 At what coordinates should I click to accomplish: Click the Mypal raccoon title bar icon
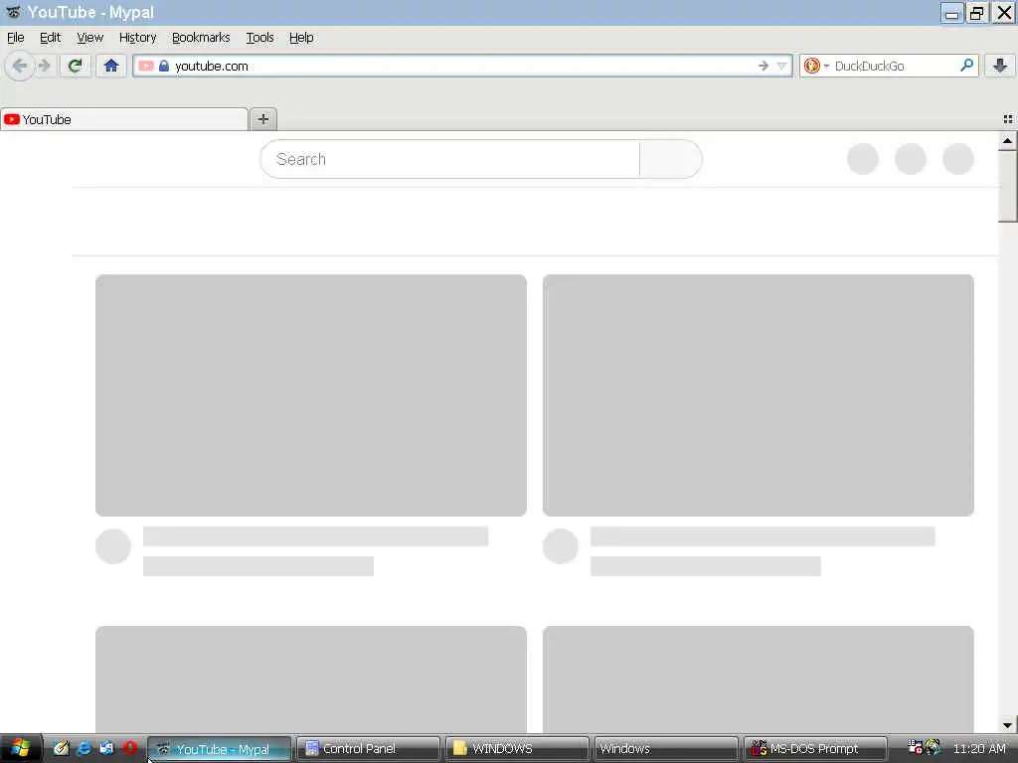click(13, 12)
